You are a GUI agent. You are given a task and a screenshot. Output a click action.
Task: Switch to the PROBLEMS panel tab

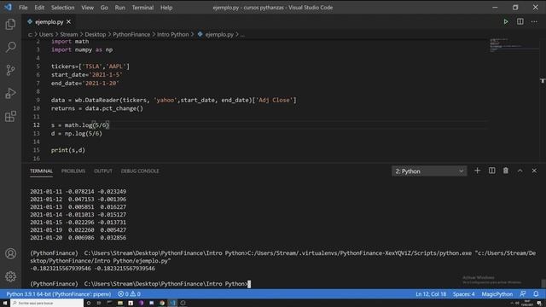pyautogui.click(x=73, y=171)
